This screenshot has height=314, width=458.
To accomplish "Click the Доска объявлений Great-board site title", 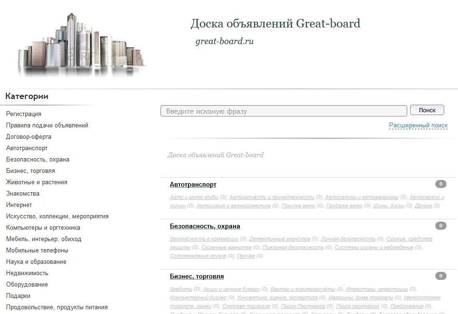I will pyautogui.click(x=275, y=24).
